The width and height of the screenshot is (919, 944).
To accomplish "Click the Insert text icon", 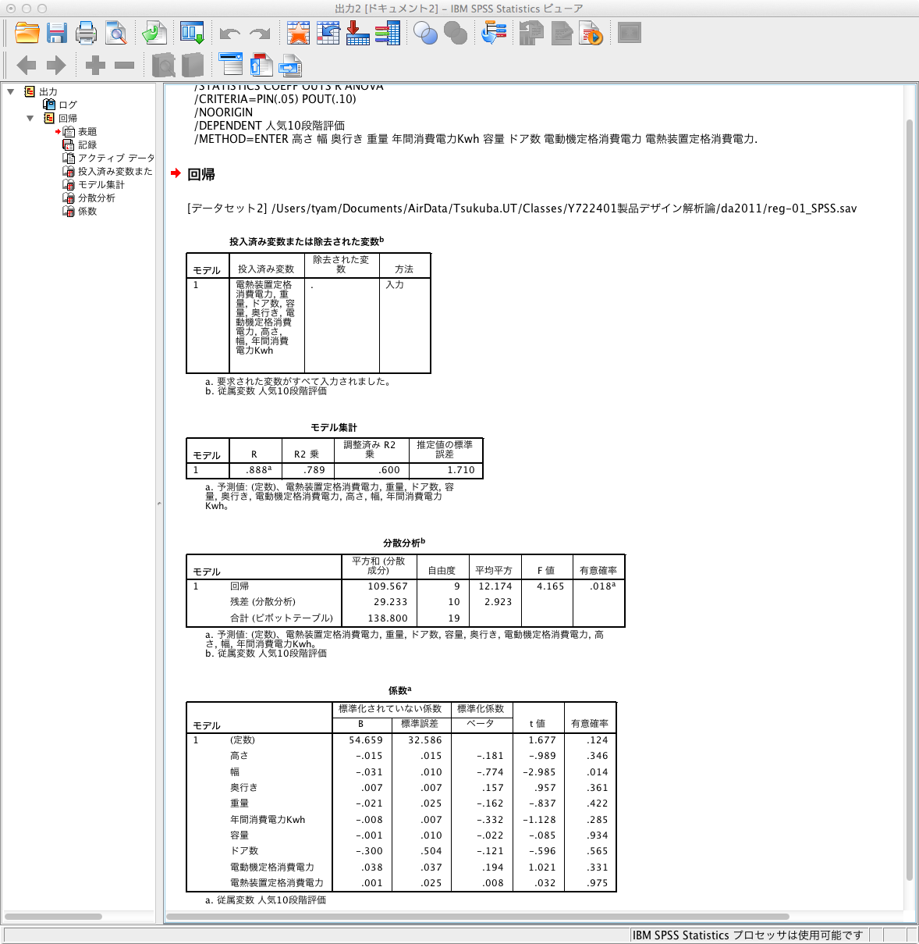I will pos(290,66).
